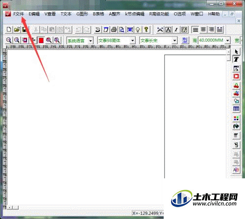The width and height of the screenshot is (245, 219).
Task: Open the G图形 menu
Action: tap(82, 14)
